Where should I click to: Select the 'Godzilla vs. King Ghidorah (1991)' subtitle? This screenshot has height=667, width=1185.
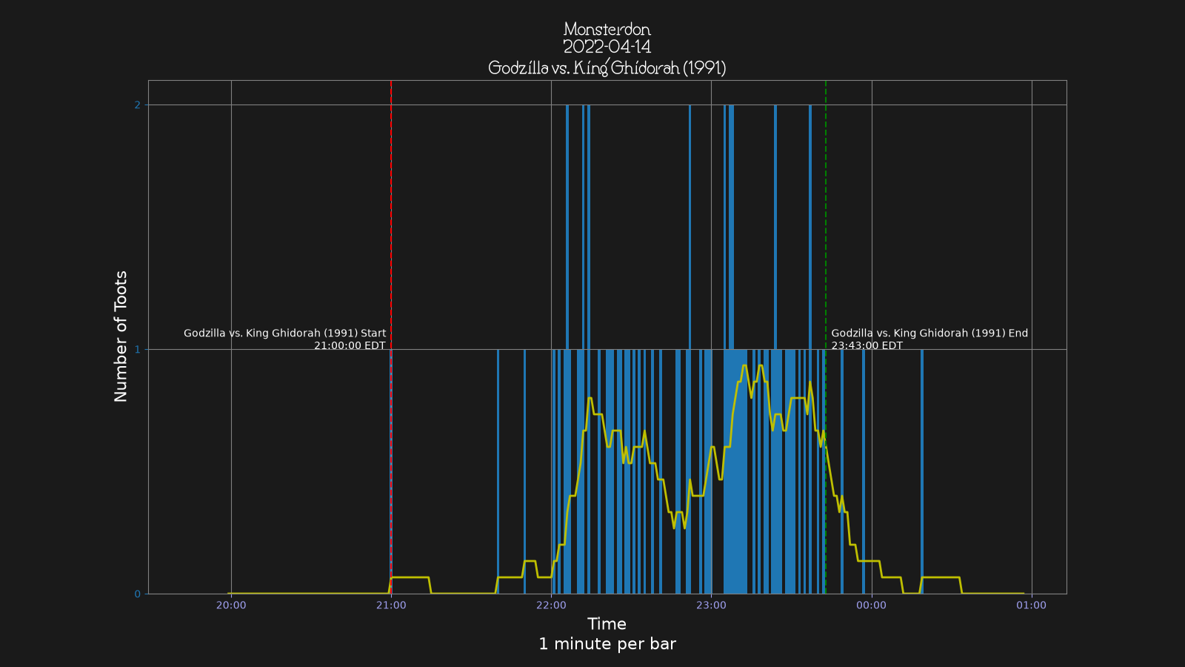tap(607, 67)
